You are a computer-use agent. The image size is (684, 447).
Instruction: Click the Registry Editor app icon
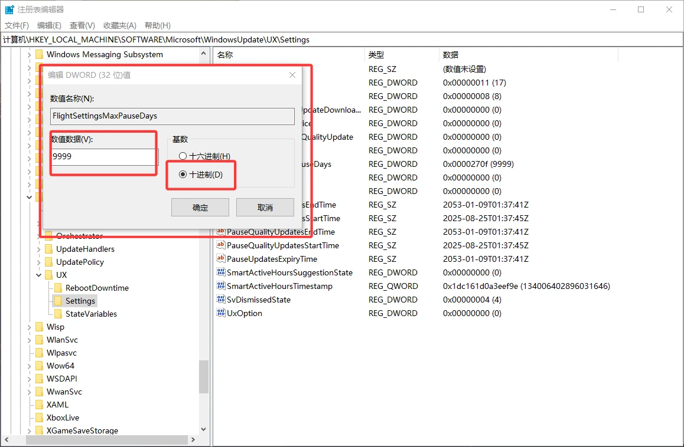pyautogui.click(x=9, y=9)
